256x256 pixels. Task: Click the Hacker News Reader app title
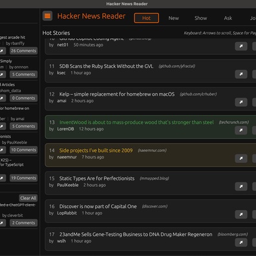[91, 16]
